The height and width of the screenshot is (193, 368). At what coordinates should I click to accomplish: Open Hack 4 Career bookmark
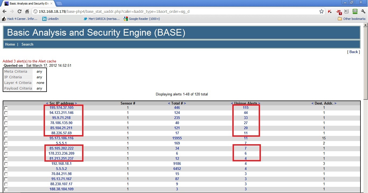[x=19, y=19]
